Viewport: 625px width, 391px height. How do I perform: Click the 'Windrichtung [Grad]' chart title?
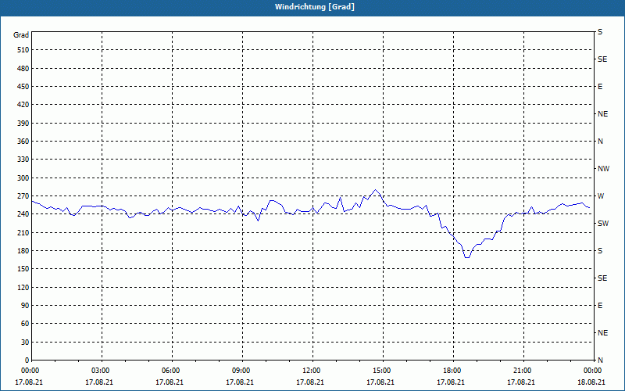[315, 7]
